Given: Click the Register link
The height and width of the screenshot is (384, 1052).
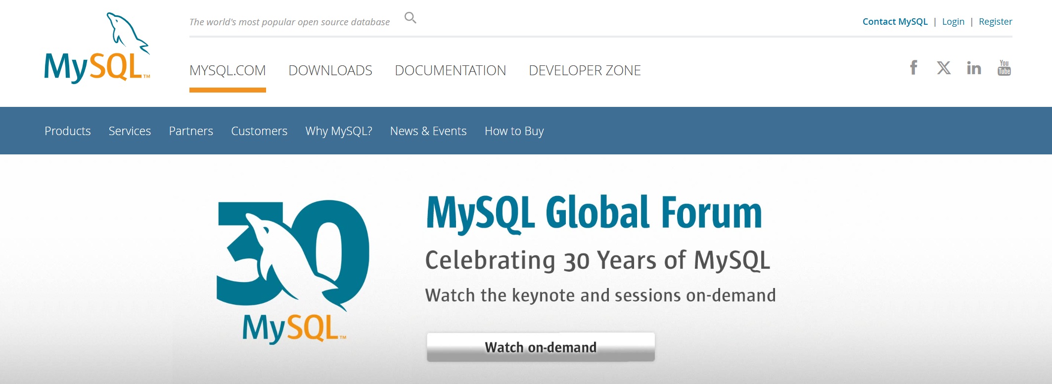Looking at the screenshot, I should click(996, 22).
